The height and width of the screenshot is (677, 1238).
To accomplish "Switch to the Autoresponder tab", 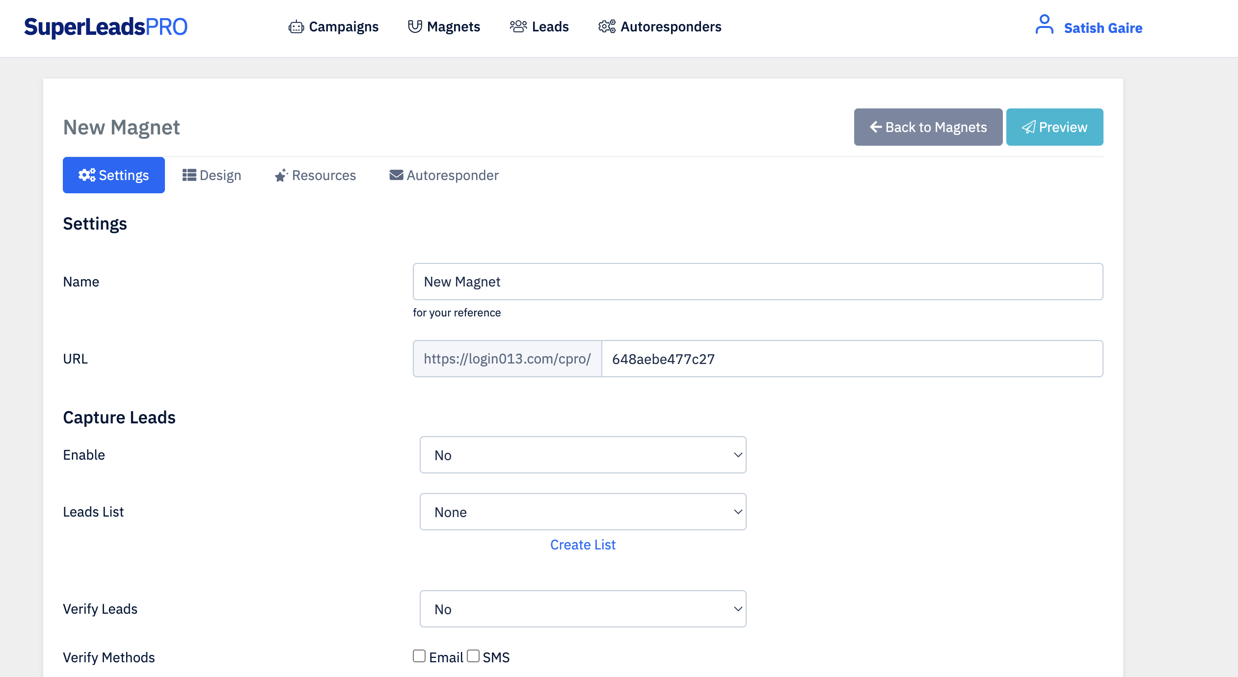I will tap(444, 175).
